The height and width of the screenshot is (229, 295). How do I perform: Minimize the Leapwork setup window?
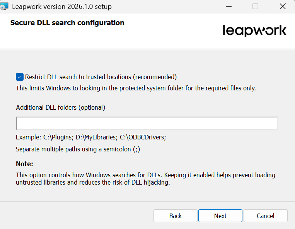click(x=228, y=7)
